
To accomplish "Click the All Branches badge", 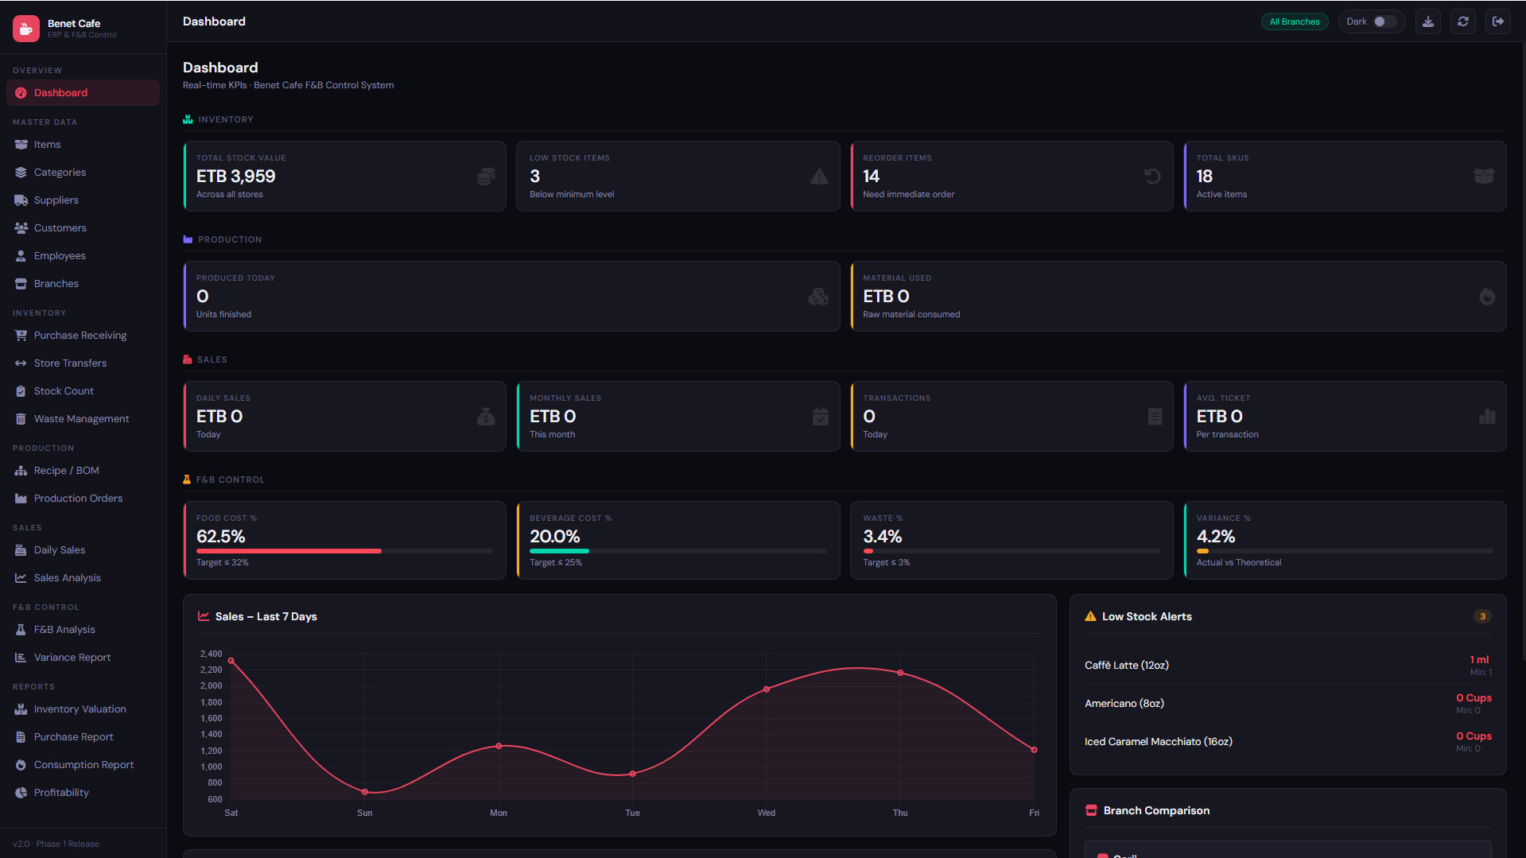I will (1295, 21).
